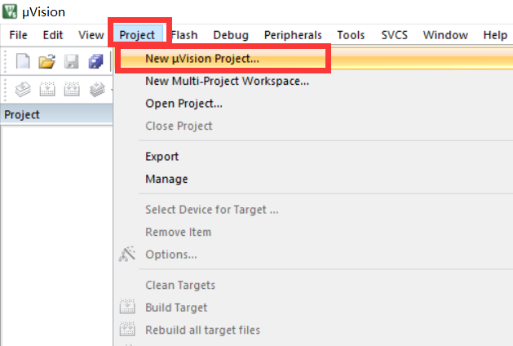Click the µVision application logo icon

(x=10, y=11)
